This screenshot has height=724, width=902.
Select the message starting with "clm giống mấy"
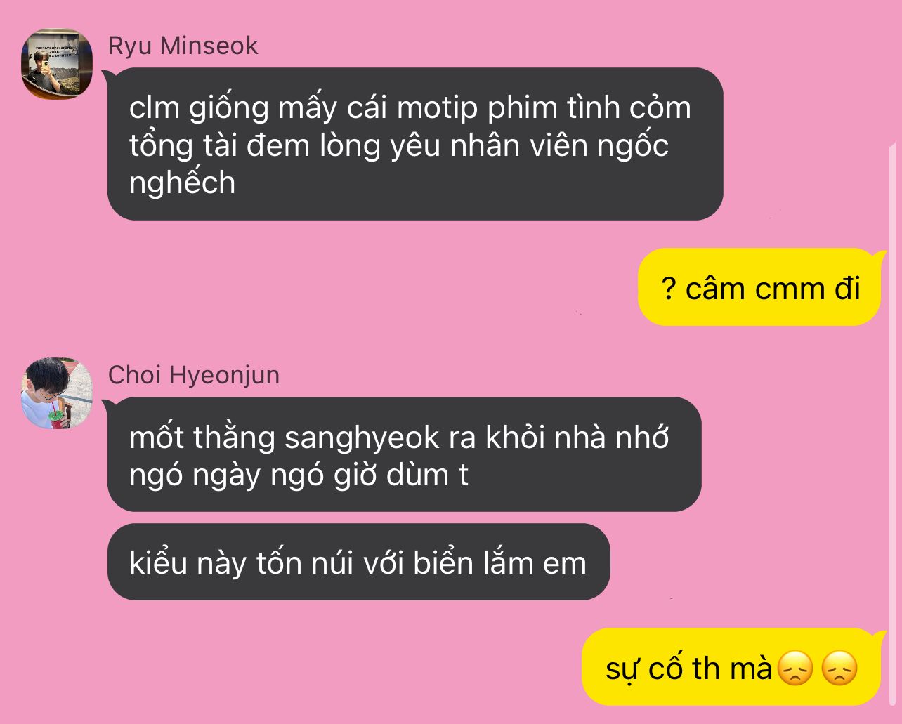point(415,144)
